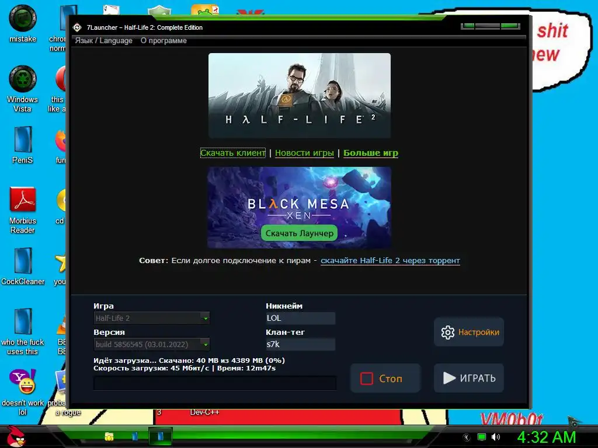Switch to the active 7Launcher taskbar item
The height and width of the screenshot is (448, 598).
(160, 436)
